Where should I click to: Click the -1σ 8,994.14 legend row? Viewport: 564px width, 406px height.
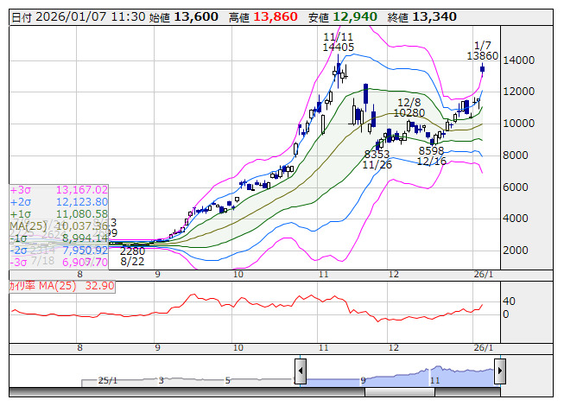click(59, 238)
